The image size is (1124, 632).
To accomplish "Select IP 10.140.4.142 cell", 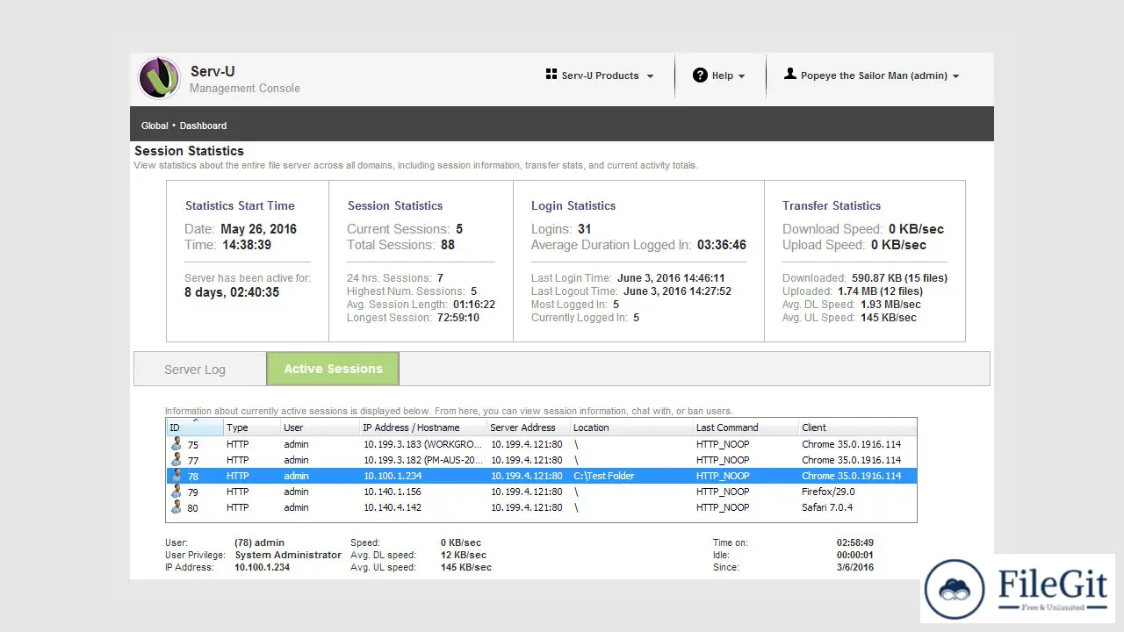I will point(393,507).
